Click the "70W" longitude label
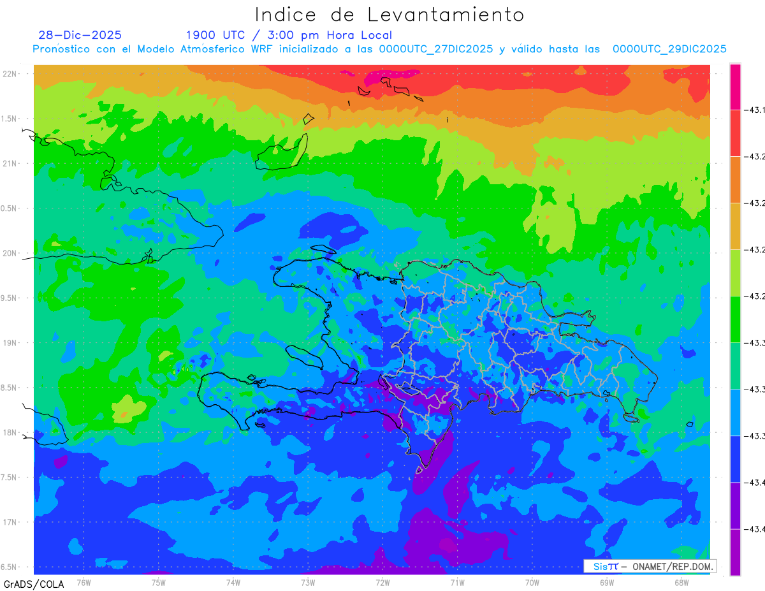765x591 pixels. tap(532, 583)
